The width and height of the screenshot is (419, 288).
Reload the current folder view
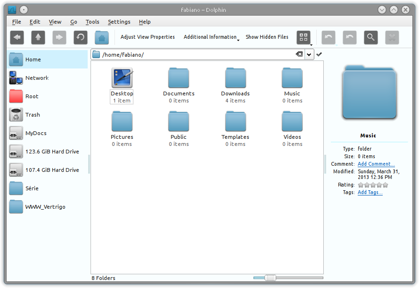(x=81, y=37)
